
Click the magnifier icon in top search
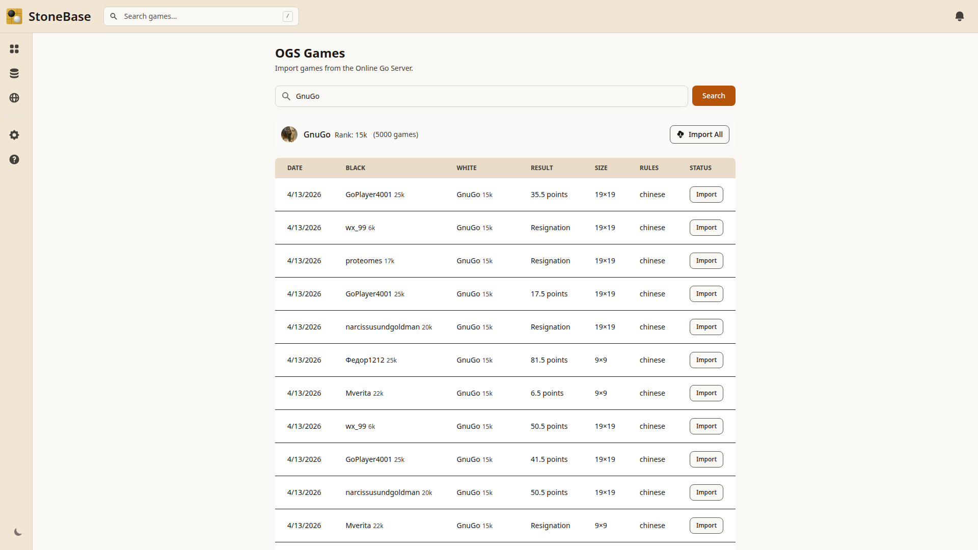click(114, 16)
